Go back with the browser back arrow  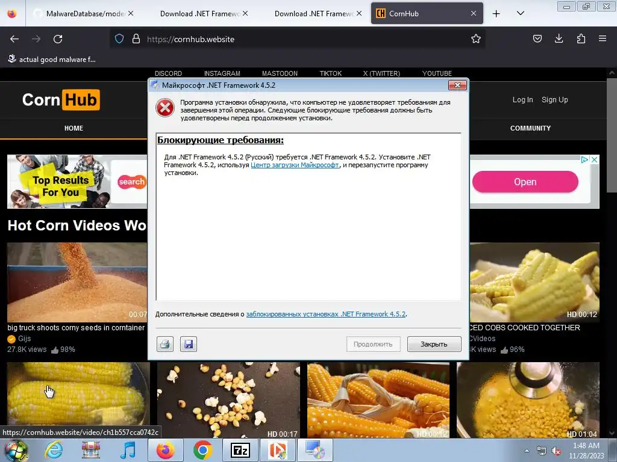pos(14,39)
